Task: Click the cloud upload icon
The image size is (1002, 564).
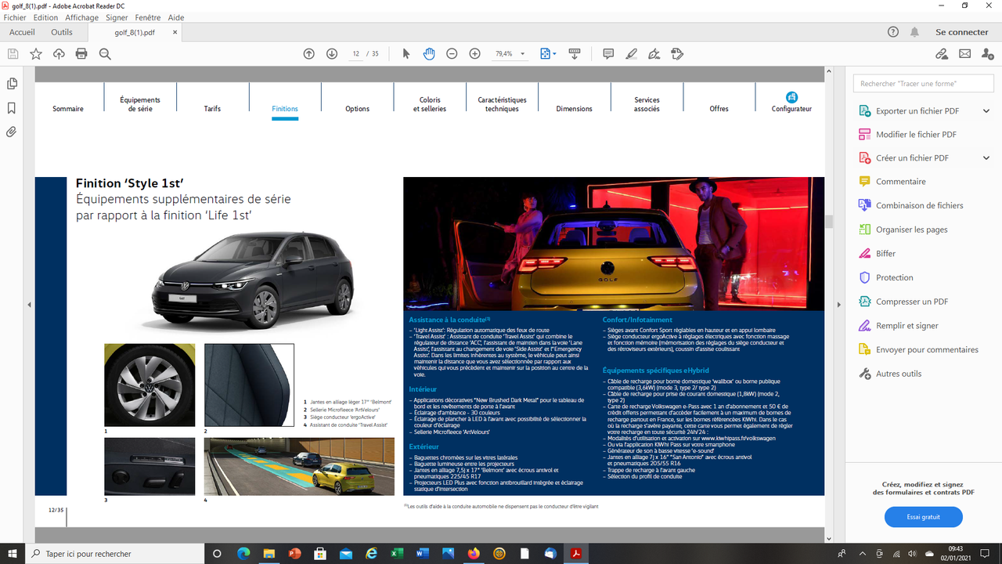Action: point(59,54)
